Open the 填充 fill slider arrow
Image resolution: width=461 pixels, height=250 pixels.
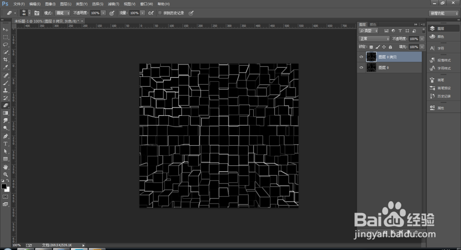click(422, 47)
